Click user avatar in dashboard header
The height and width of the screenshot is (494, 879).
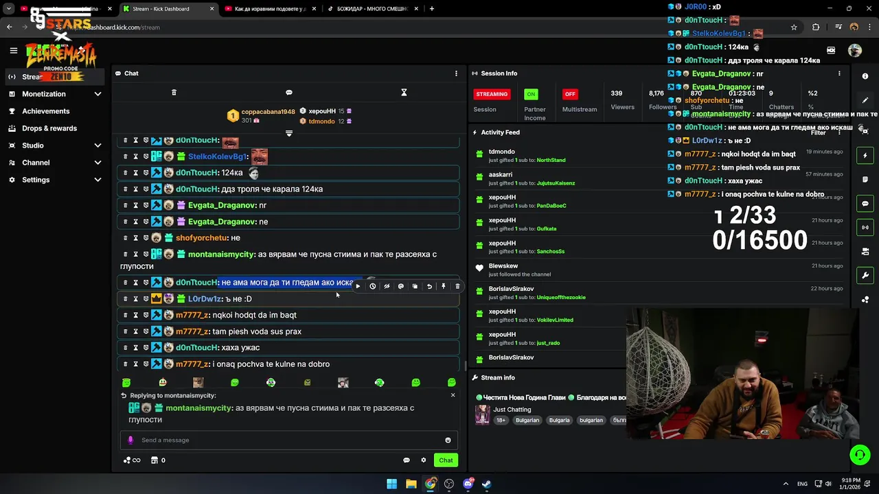(854, 50)
